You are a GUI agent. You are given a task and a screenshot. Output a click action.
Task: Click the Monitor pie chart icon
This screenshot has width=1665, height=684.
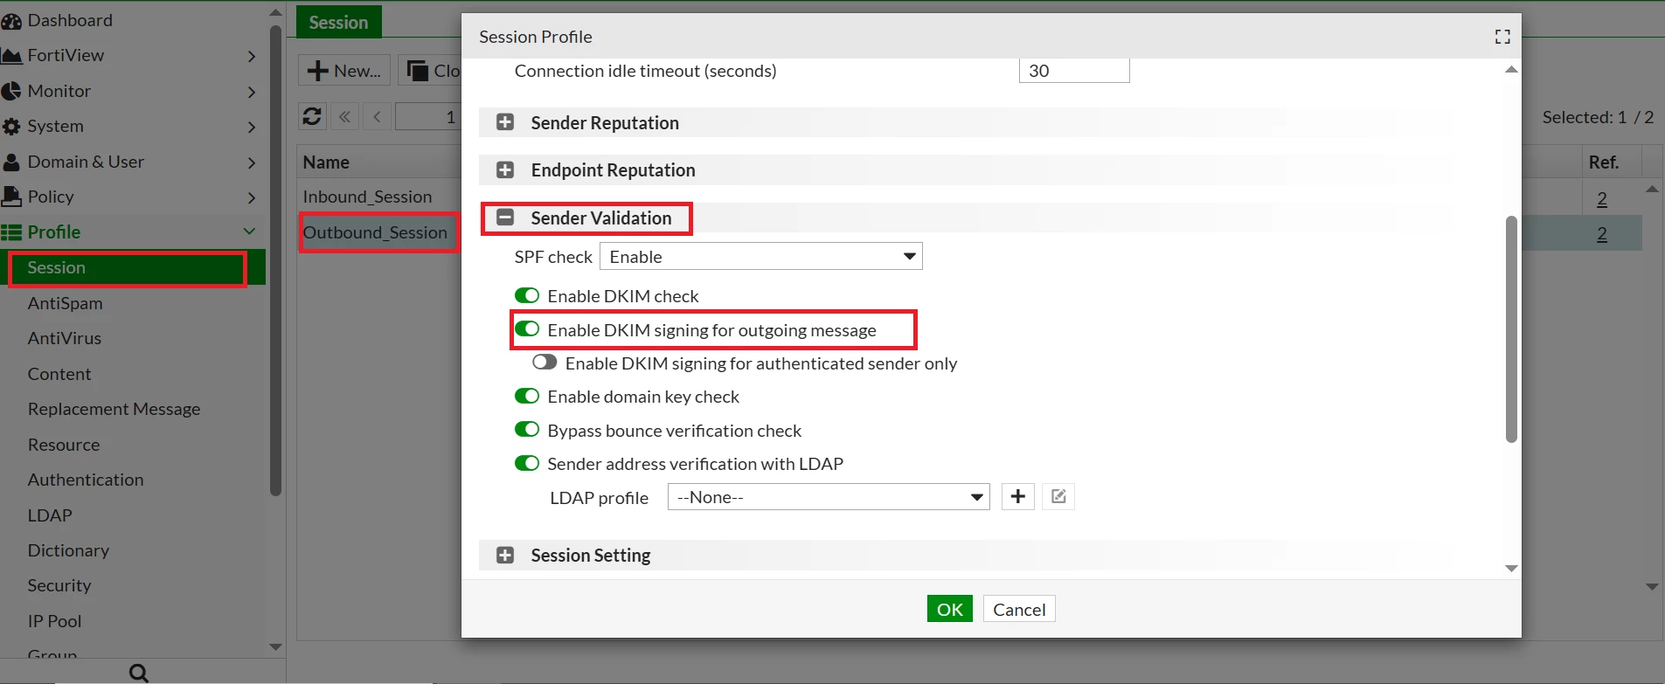click(x=11, y=91)
